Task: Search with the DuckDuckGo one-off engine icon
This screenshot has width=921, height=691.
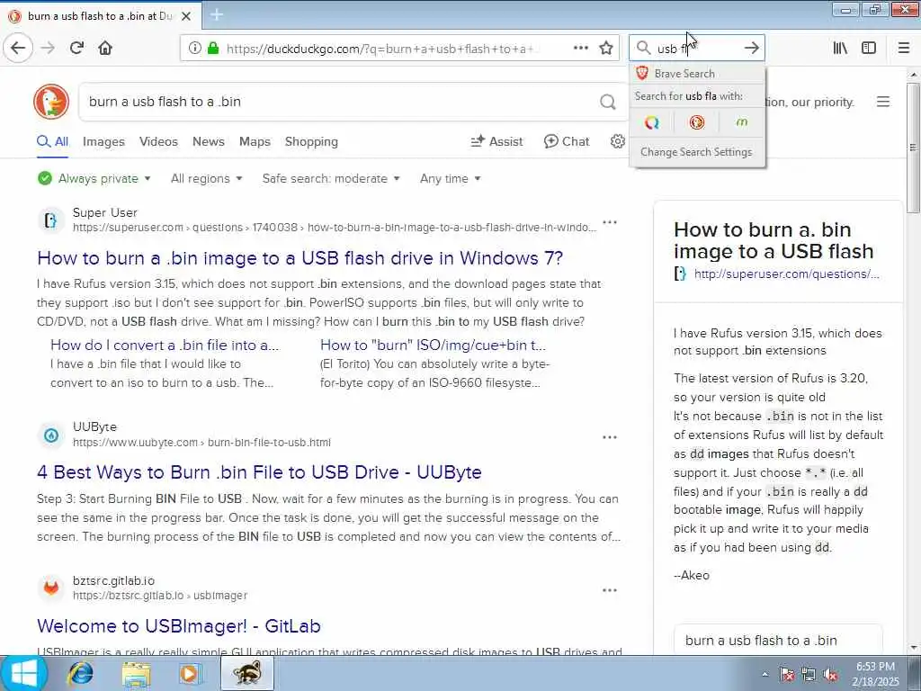Action: (697, 122)
